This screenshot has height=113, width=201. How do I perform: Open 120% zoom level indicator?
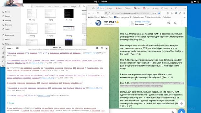click(154, 13)
